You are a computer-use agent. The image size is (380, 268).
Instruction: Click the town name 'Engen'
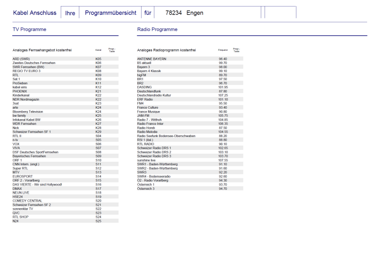tap(195, 13)
